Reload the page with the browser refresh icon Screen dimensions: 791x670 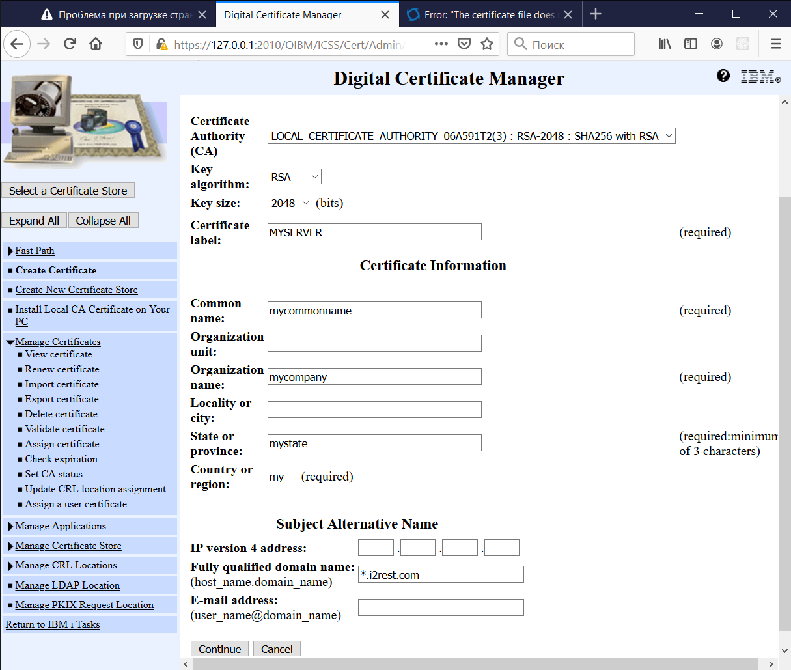[x=70, y=44]
